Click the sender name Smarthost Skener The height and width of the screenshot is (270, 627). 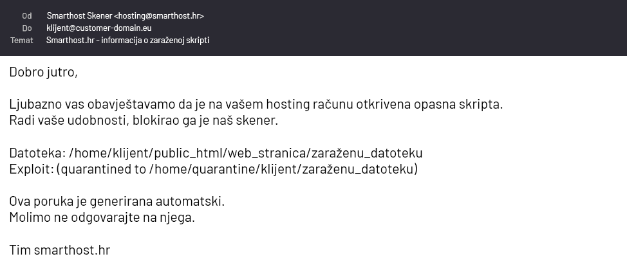tap(79, 16)
